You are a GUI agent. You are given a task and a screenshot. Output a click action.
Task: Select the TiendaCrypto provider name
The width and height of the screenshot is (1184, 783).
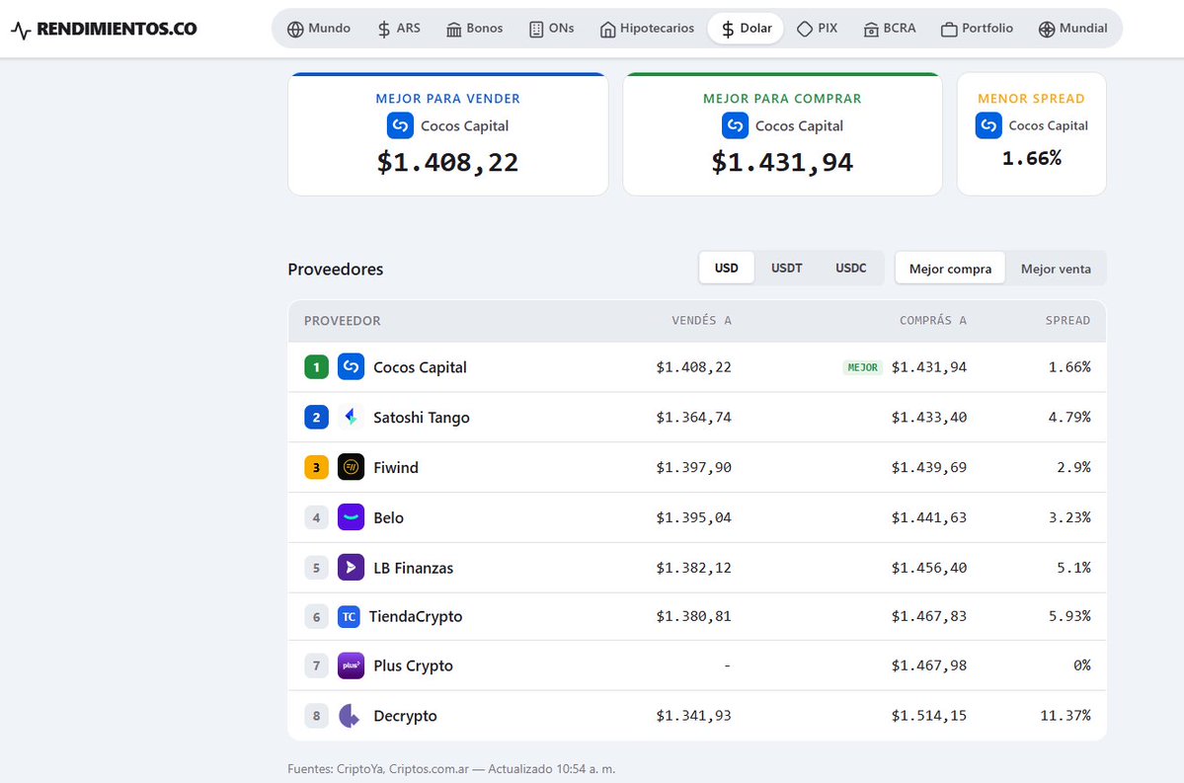pyautogui.click(x=416, y=617)
